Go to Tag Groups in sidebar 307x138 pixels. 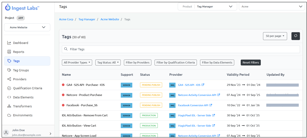[x=21, y=70]
